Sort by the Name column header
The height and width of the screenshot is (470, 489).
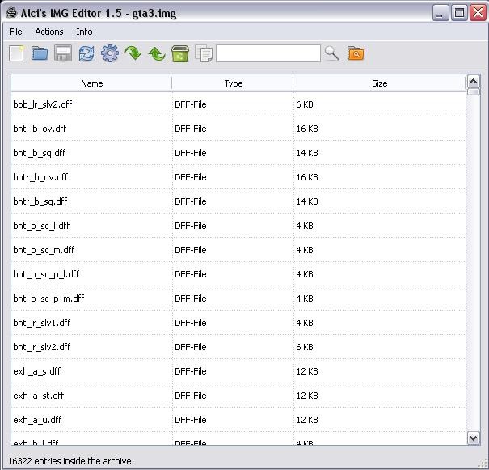coord(91,83)
